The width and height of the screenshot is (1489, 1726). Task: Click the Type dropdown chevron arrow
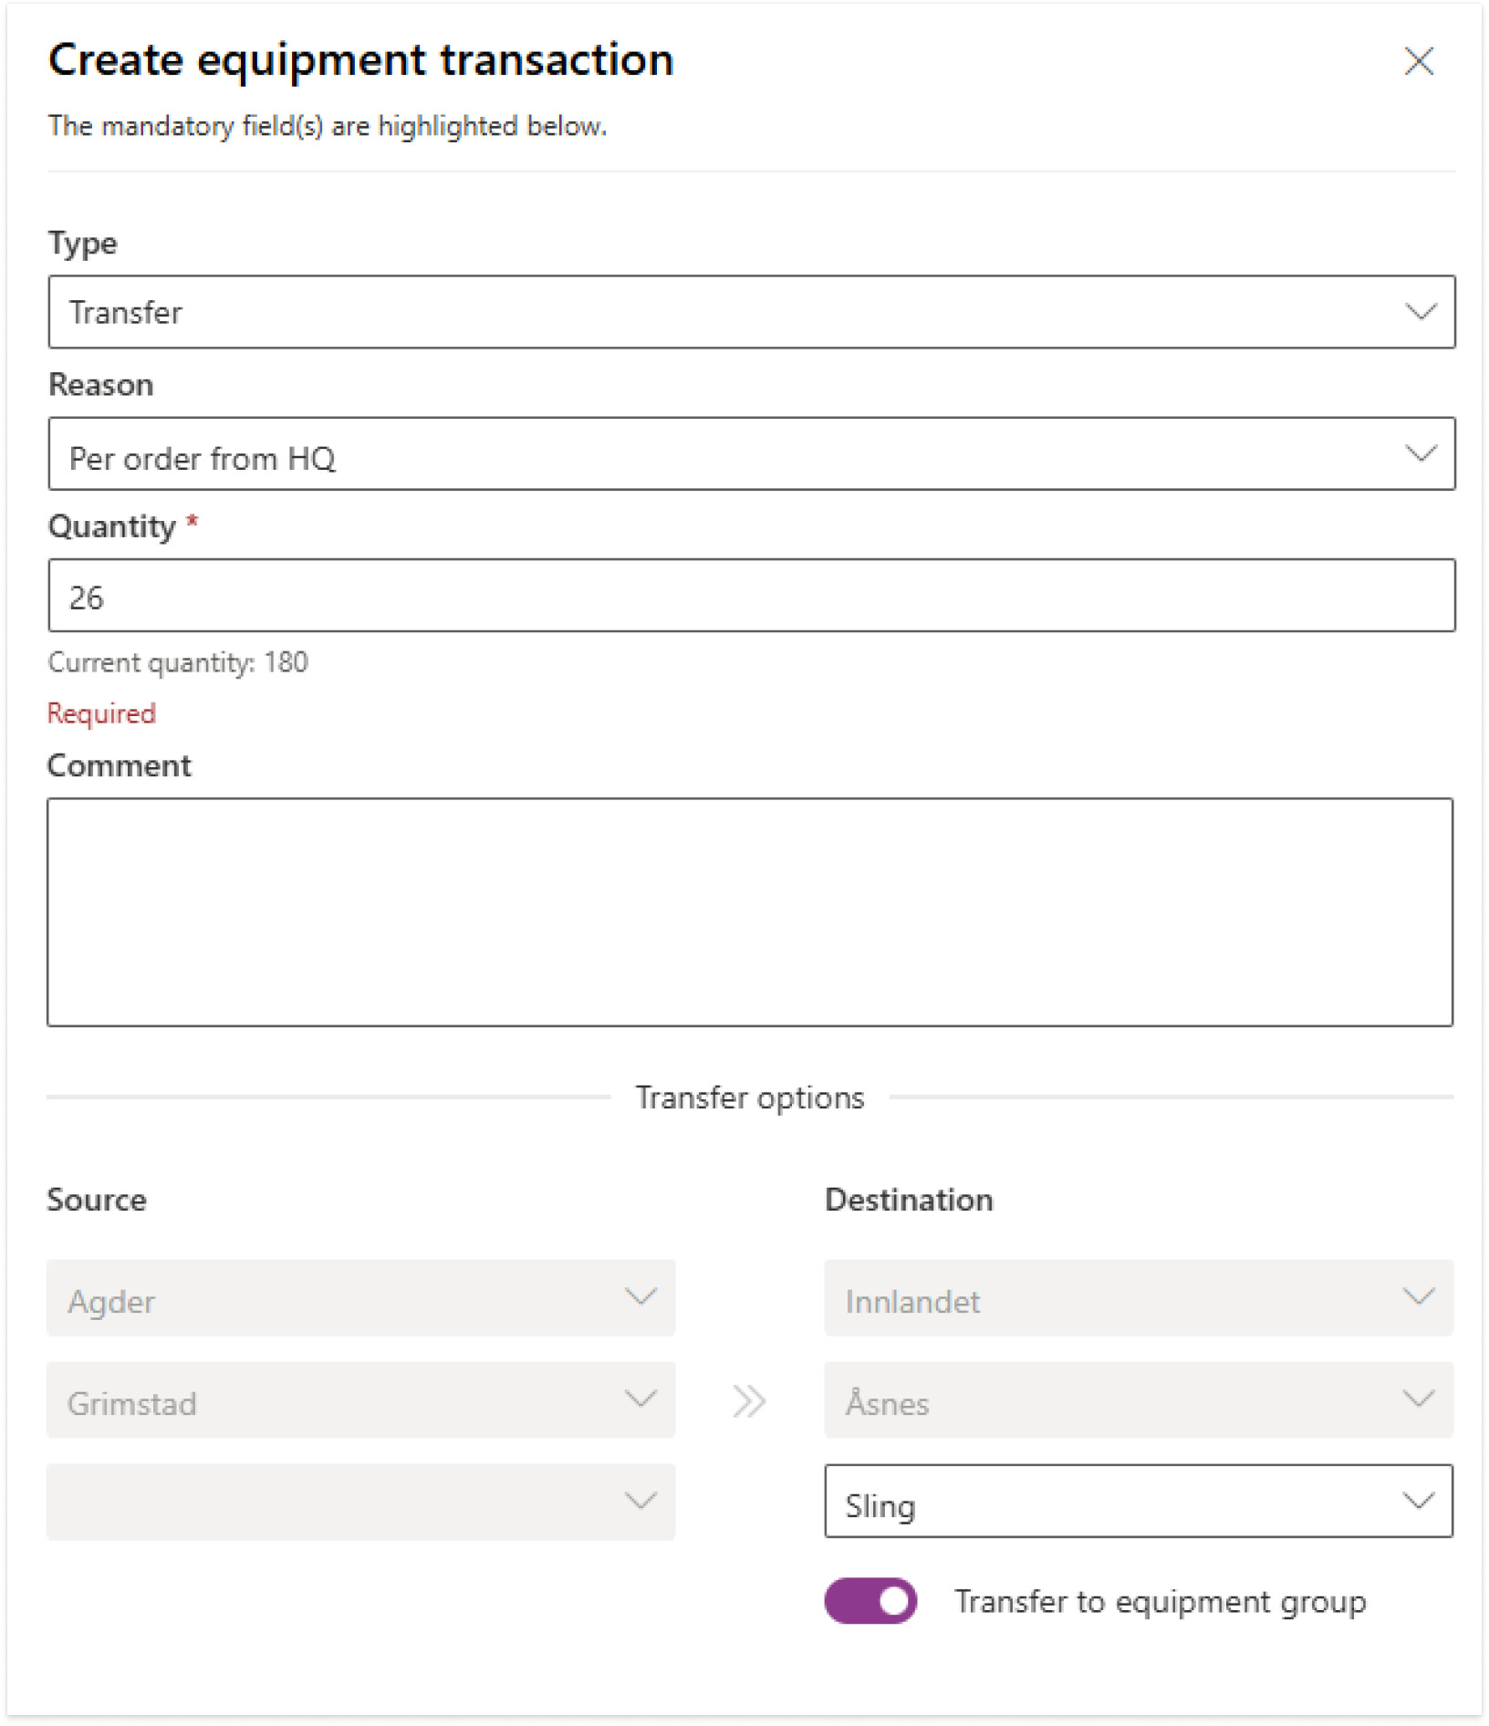(x=1421, y=312)
